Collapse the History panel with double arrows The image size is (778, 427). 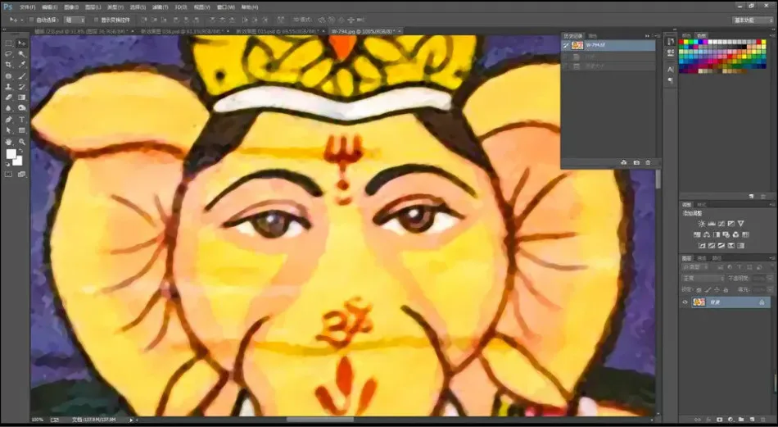pos(647,36)
